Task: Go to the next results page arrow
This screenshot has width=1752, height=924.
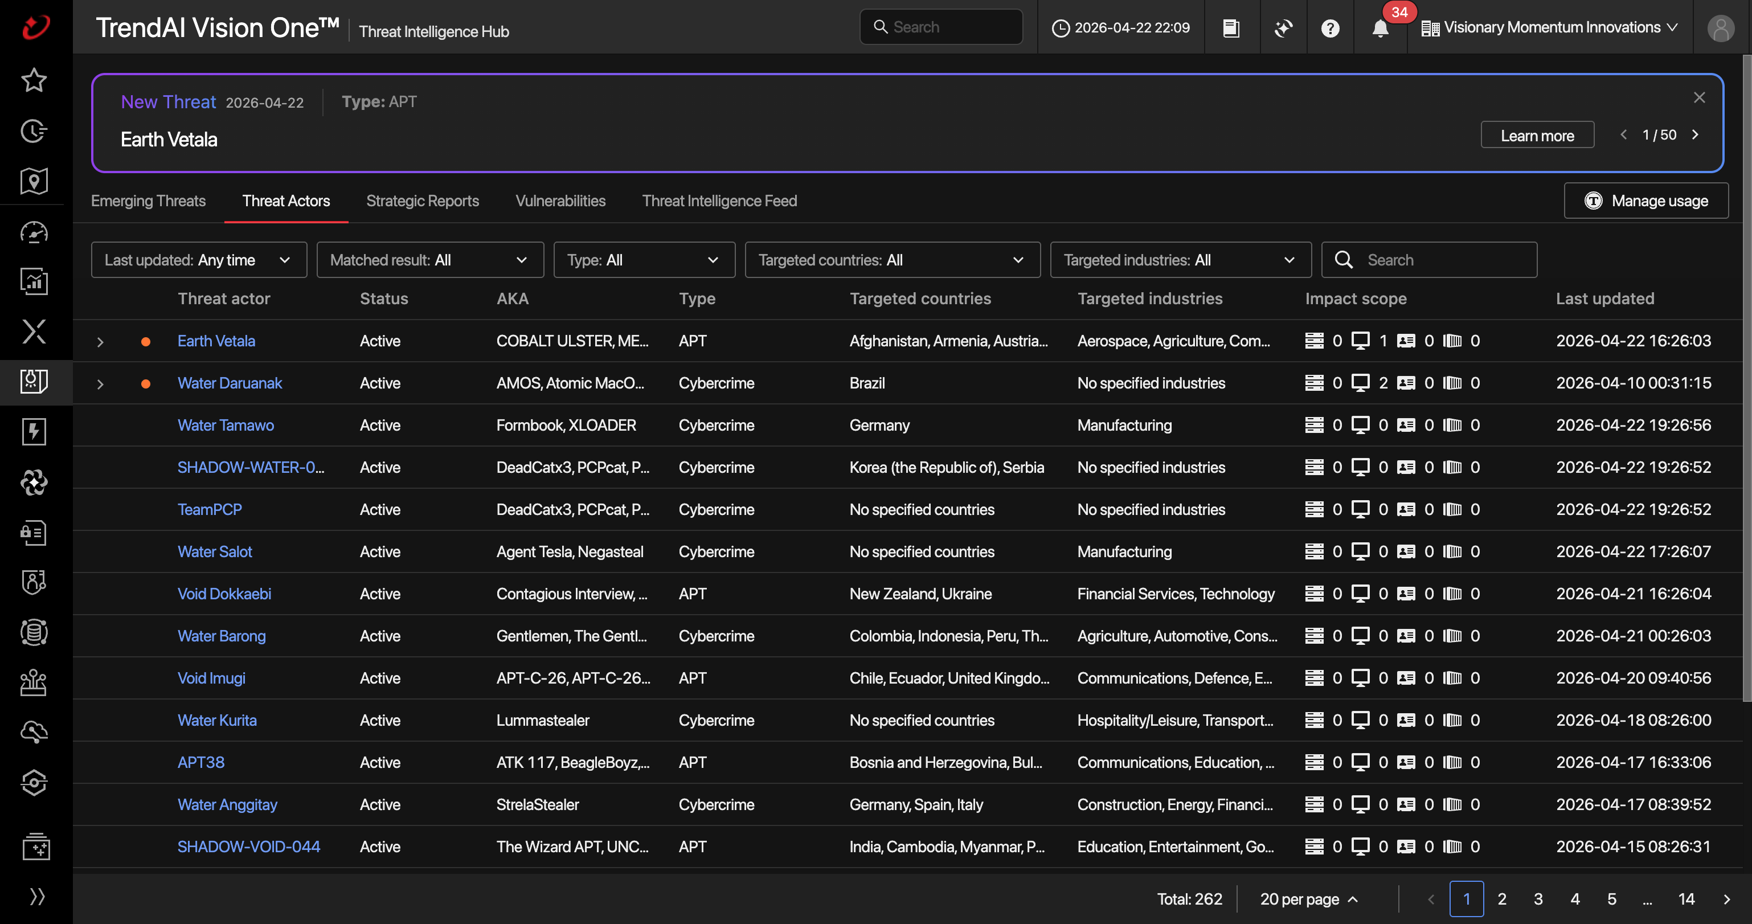Action: (1726, 900)
